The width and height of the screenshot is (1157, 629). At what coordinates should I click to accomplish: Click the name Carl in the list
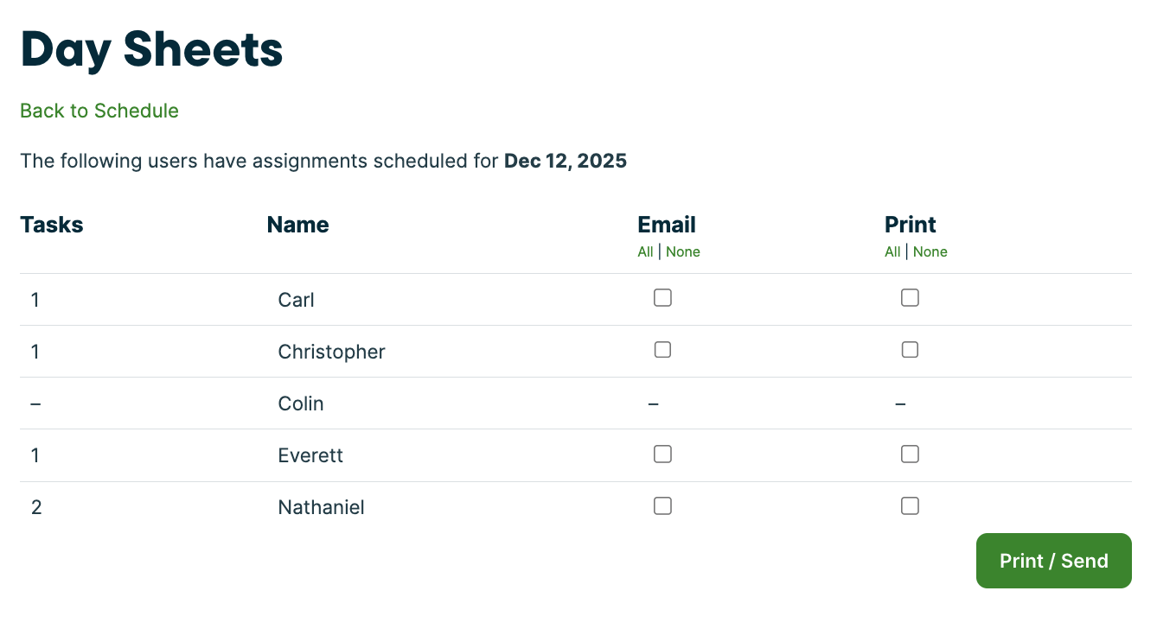[296, 300]
